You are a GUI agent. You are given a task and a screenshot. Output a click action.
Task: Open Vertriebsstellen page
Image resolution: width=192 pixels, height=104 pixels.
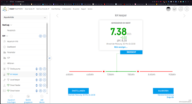tap(67, 9)
